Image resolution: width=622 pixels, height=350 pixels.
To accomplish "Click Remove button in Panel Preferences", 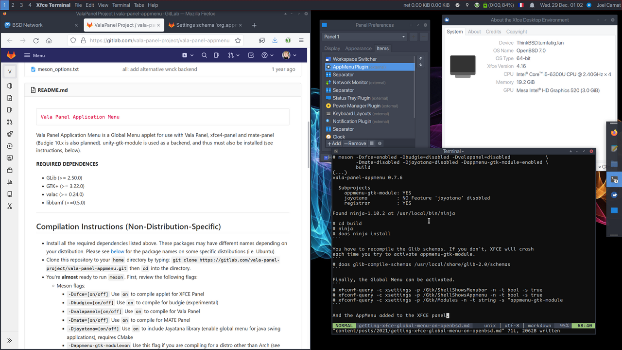I will [x=355, y=143].
